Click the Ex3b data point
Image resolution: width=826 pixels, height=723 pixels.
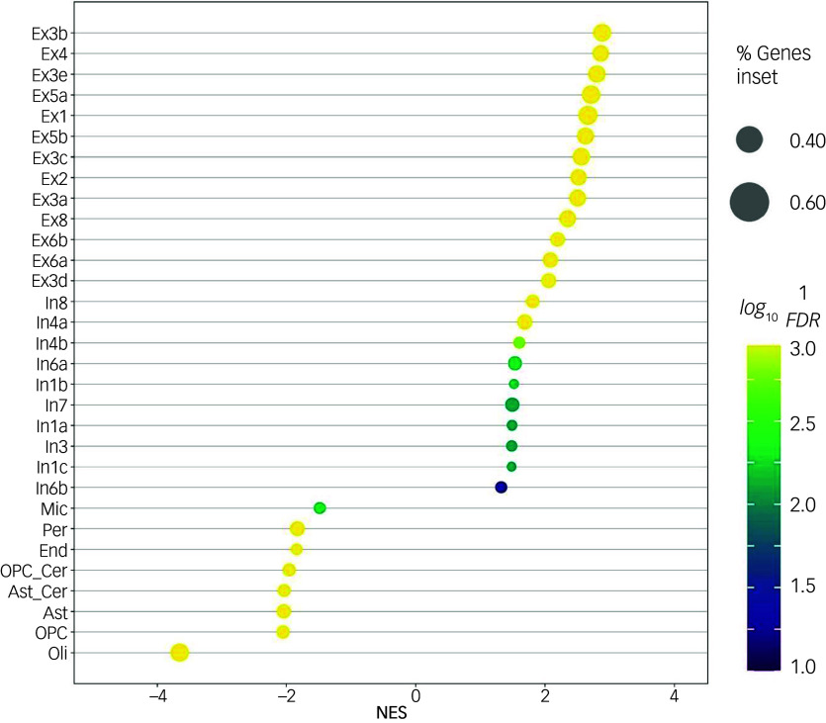click(x=602, y=33)
